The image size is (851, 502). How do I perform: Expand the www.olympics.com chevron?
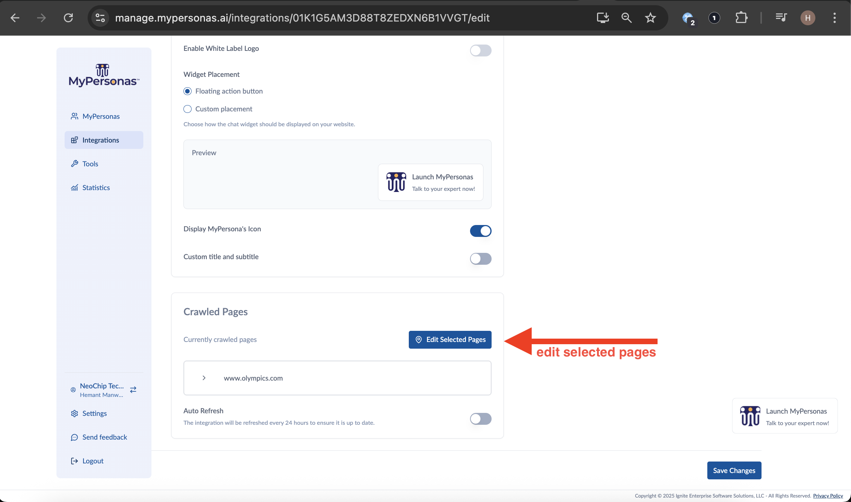pos(204,378)
